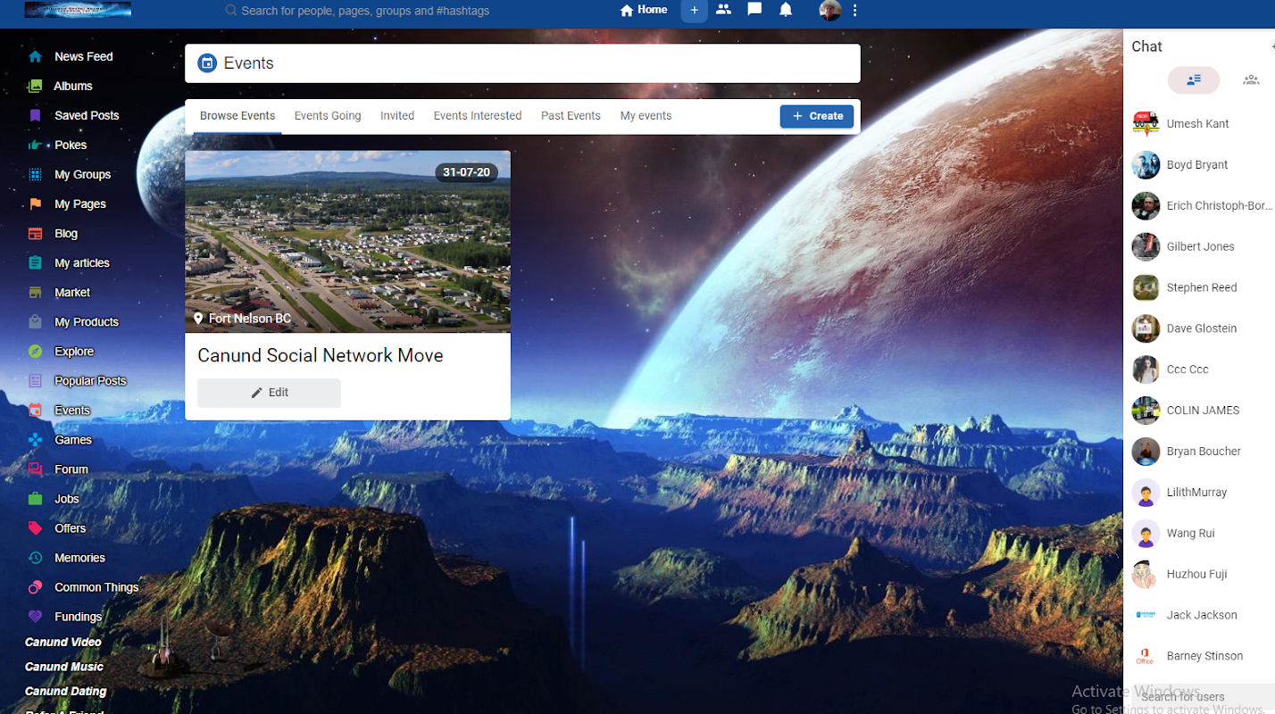Click the user avatar in top bar

[830, 10]
